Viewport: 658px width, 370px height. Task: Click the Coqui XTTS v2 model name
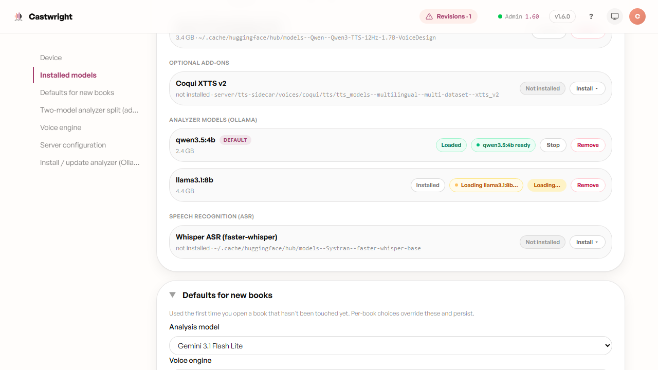click(x=201, y=83)
